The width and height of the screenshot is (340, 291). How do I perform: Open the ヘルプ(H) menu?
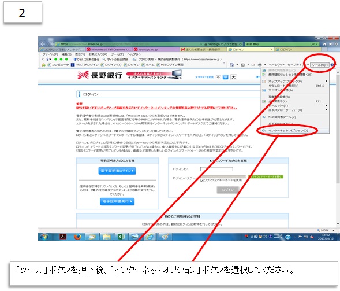(134, 54)
